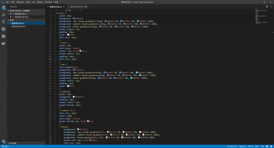Click the Spaces: 4 indentation setting
This screenshot has height=148, width=274.
pos(242,146)
